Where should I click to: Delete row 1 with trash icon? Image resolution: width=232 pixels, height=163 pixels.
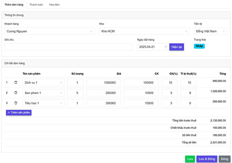(x=16, y=82)
